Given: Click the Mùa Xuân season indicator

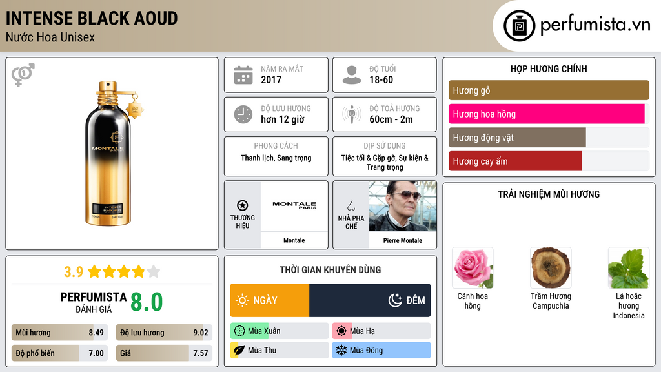Looking at the screenshot, I should click(279, 331).
